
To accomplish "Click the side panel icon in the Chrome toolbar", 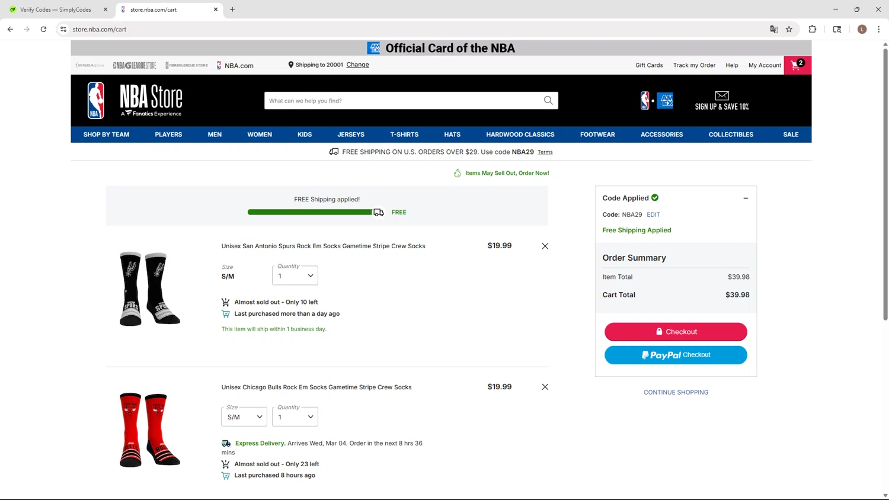I will (x=837, y=29).
